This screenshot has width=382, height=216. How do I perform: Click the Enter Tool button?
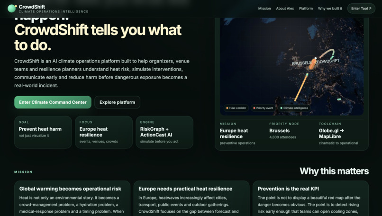(x=361, y=9)
